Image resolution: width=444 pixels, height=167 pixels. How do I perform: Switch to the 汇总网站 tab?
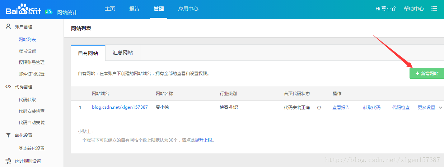[x=122, y=53]
